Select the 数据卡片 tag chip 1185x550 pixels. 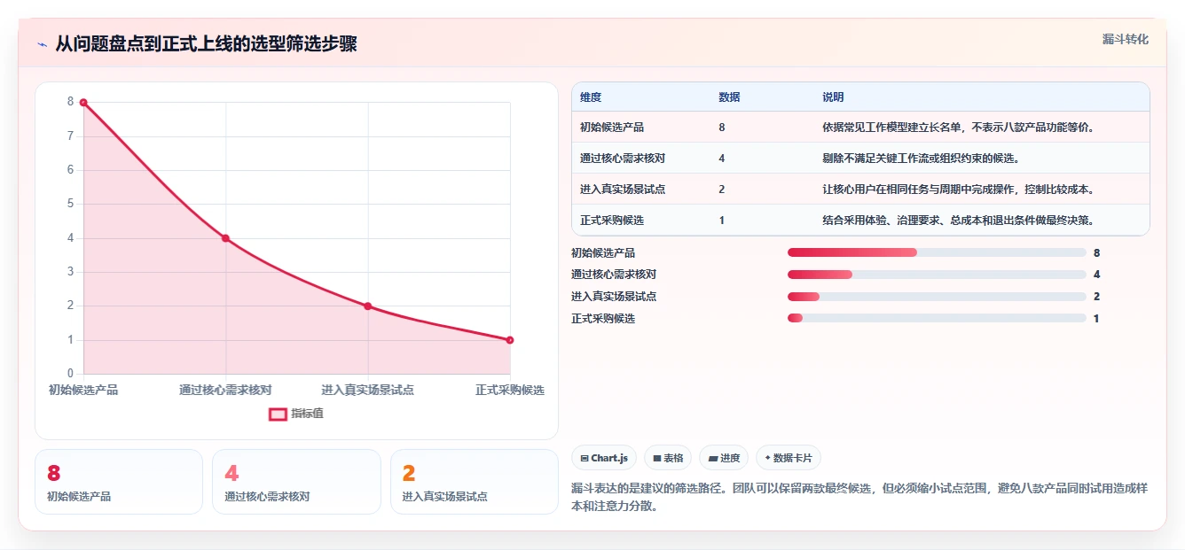(x=789, y=458)
